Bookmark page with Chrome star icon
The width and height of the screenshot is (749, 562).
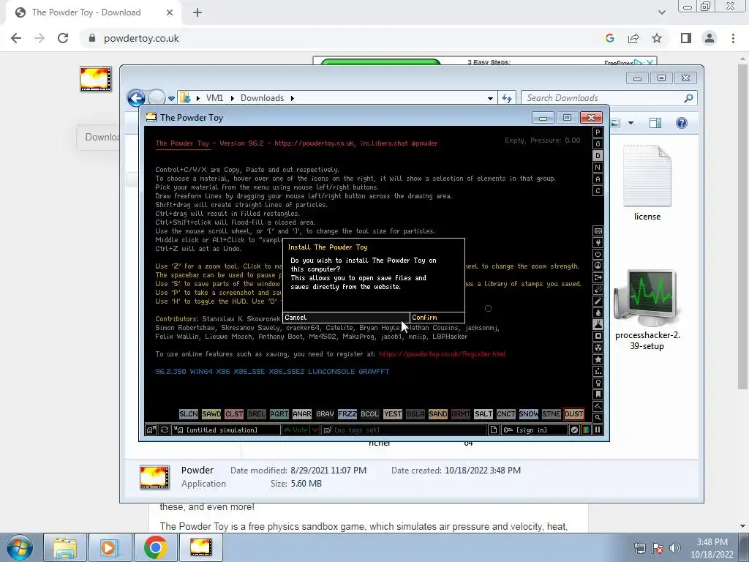[657, 38]
